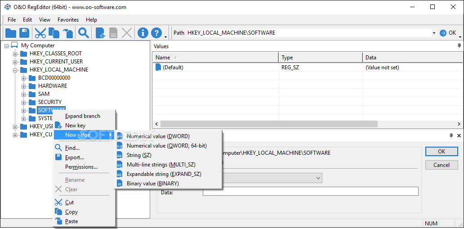The width and height of the screenshot is (464, 229).
Task: Create String (SZ) value
Action: pos(168,155)
